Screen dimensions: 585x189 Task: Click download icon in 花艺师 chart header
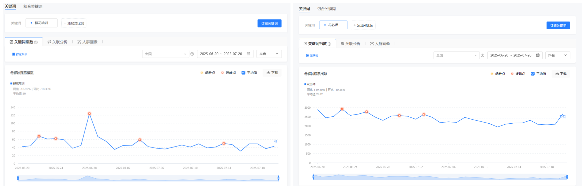557,74
